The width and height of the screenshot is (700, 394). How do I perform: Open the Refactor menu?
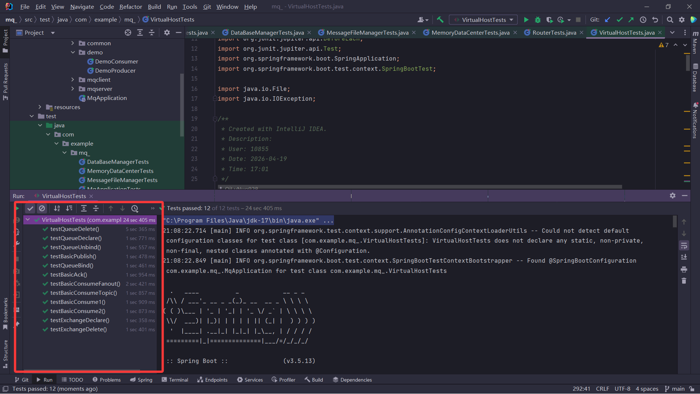point(131,7)
